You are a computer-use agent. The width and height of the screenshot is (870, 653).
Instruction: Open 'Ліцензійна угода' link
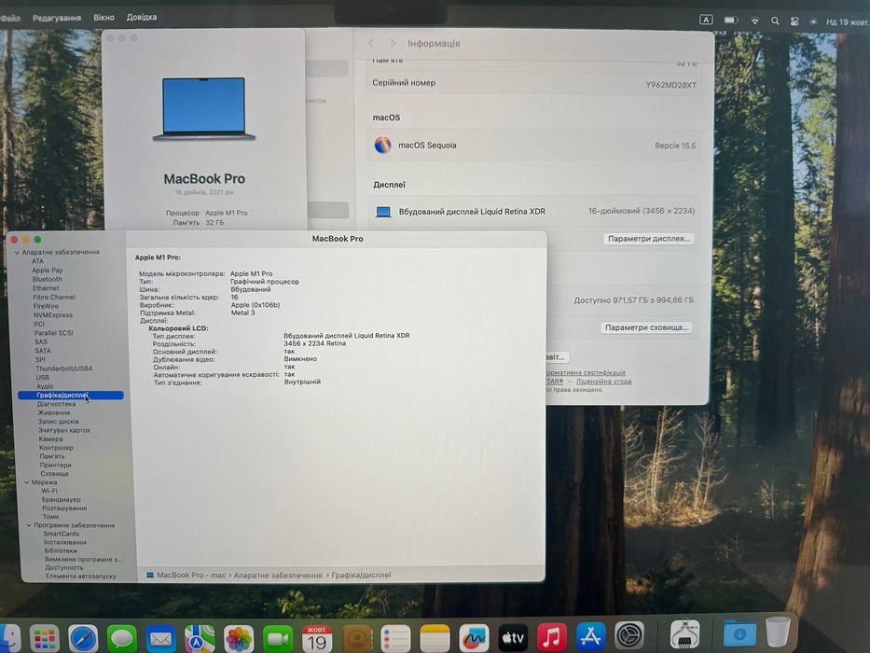coord(603,382)
